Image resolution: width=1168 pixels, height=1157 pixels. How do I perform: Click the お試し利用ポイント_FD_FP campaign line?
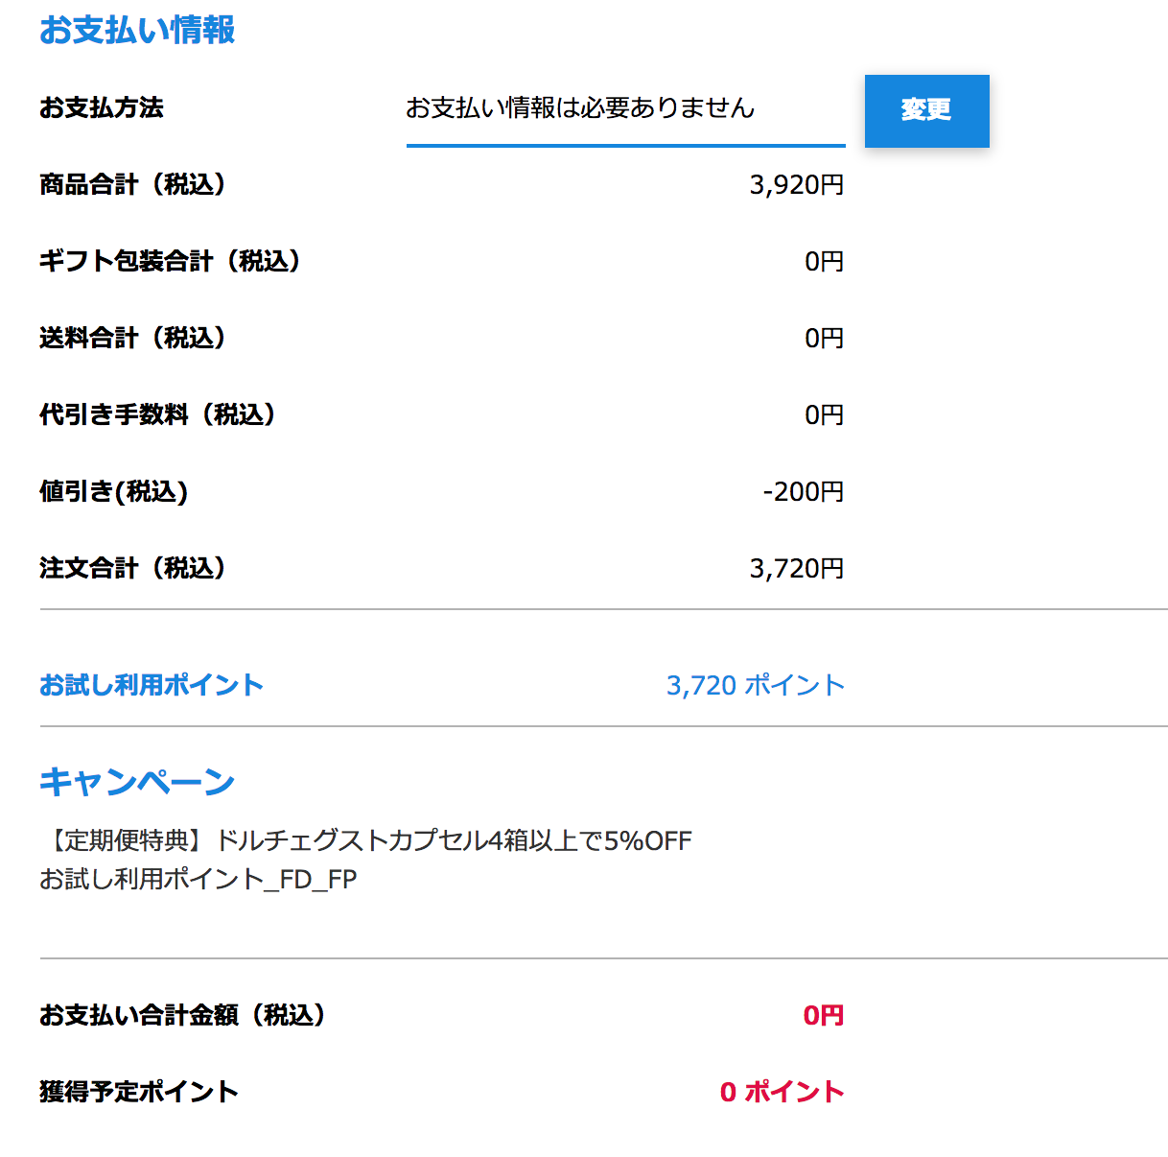click(199, 879)
